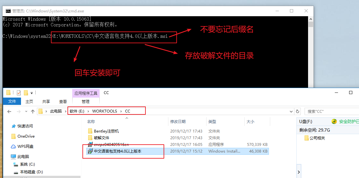
Task: Select the 应用程序工具 contextual tab
Action: [x=86, y=93]
